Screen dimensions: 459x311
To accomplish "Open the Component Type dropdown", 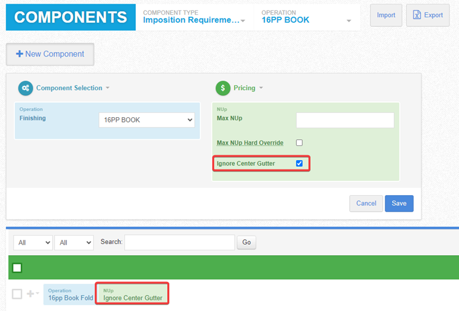I will 194,17.
